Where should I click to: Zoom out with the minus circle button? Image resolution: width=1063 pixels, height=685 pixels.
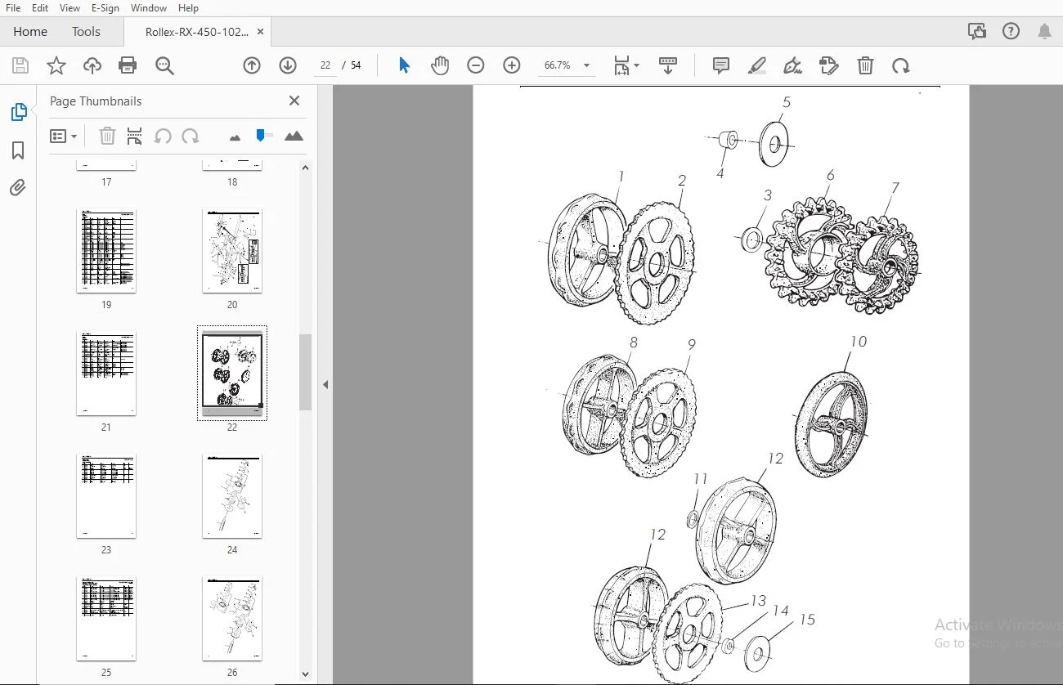(476, 65)
